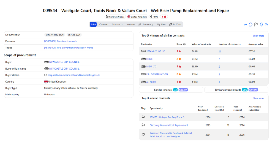The height and width of the screenshot is (145, 278).
Task: Open the Construction work domain link
Action: coord(61,41)
